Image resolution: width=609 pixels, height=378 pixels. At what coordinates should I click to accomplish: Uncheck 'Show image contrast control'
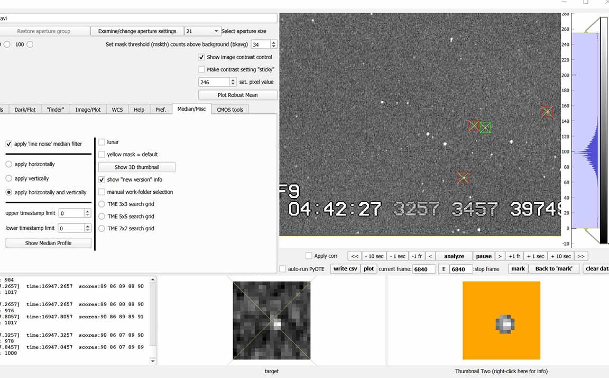(201, 57)
